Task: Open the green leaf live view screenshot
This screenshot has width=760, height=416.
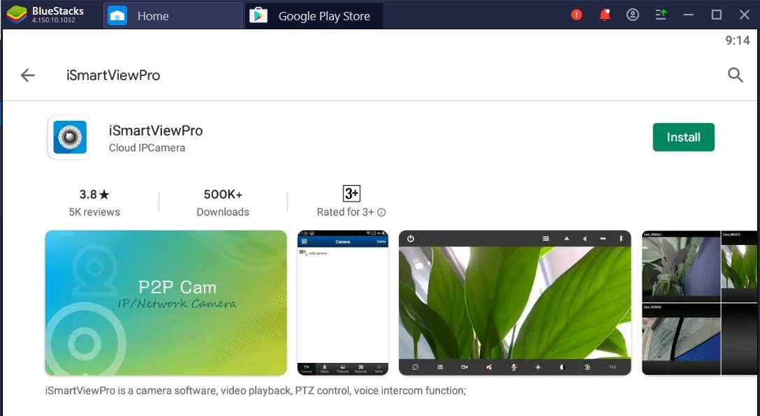Action: point(515,303)
